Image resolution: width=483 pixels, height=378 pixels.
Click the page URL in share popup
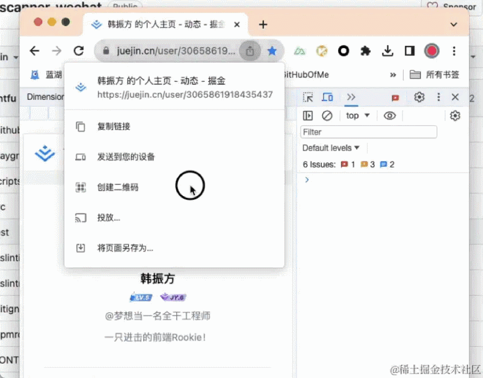point(185,94)
